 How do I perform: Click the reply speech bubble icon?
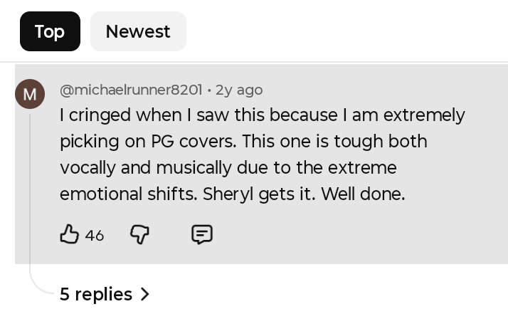202,234
